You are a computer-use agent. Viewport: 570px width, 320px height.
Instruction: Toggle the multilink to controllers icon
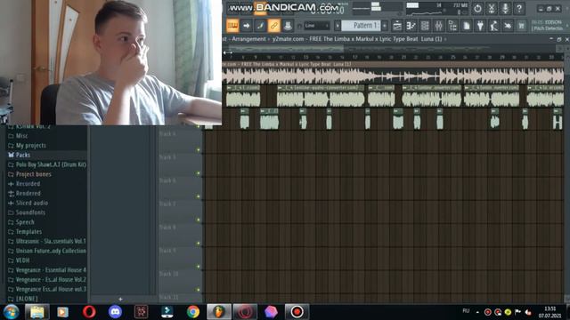273,26
